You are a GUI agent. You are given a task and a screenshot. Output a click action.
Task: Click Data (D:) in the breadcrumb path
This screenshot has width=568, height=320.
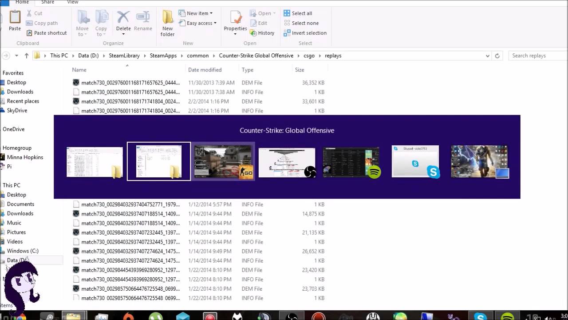(x=88, y=56)
